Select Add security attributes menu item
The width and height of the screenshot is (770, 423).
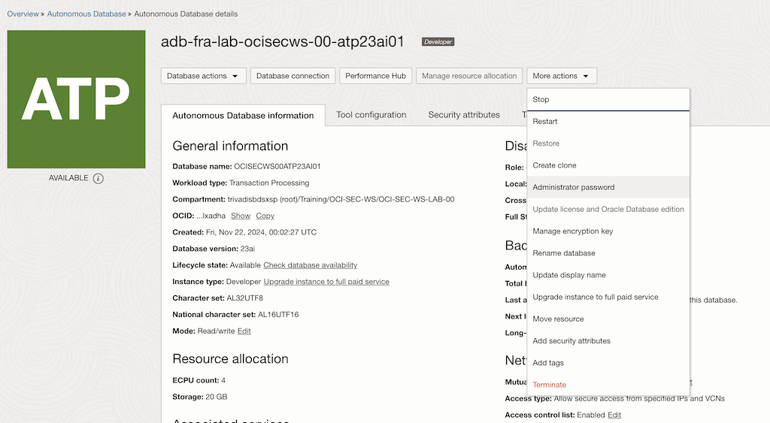tap(608, 341)
